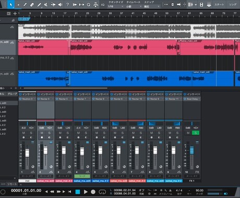Image resolution: width=240 pixels, height=198 pixels.
Task: Open the track list icon
Action: coord(8,14)
